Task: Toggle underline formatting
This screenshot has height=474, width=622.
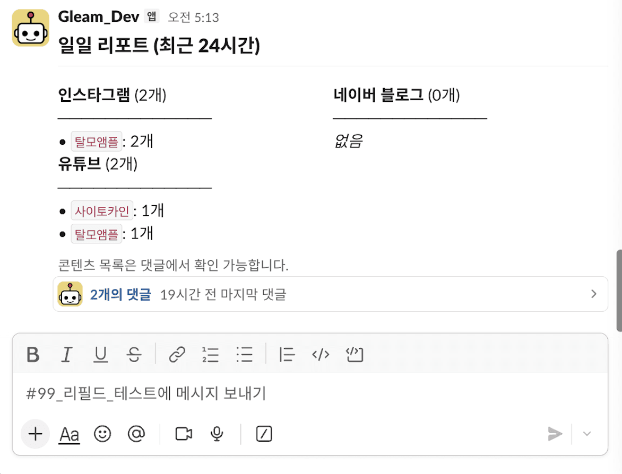Action: coord(101,354)
